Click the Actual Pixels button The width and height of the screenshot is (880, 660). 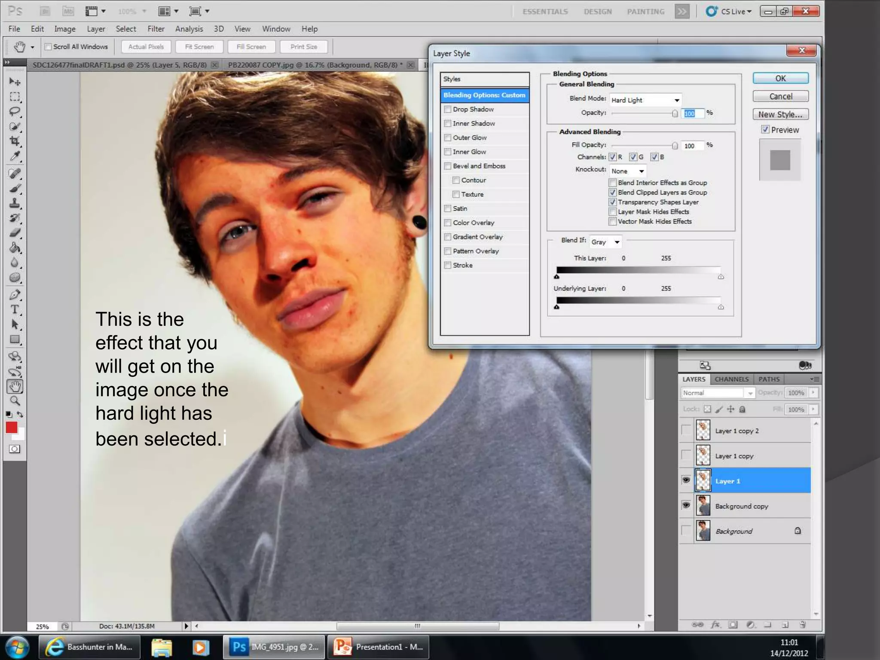[146, 46]
